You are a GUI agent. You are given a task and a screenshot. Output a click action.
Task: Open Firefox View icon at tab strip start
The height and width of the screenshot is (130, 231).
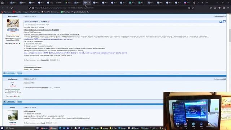pos(3,3)
